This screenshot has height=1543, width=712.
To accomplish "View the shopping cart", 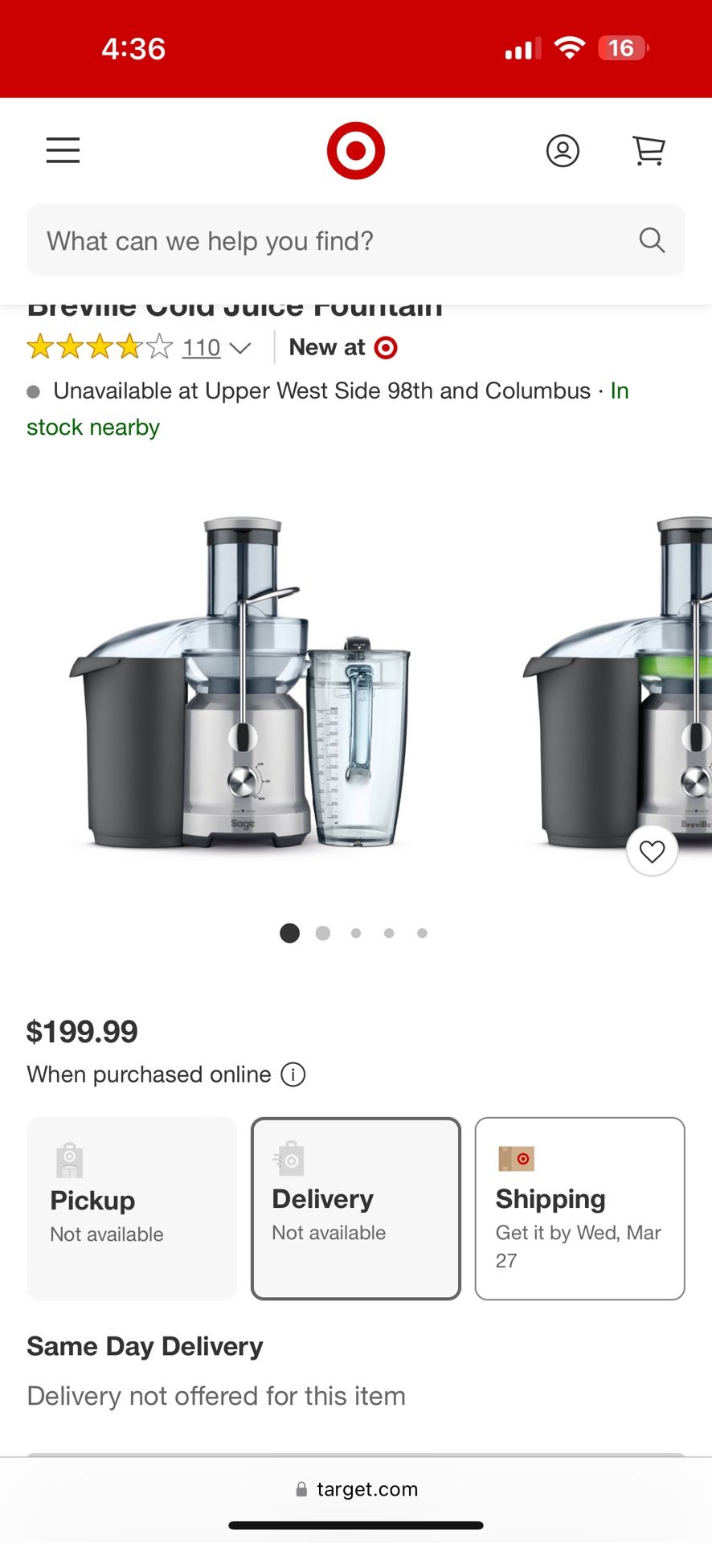I will click(649, 150).
